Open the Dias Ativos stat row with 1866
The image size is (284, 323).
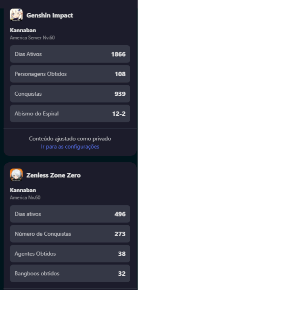70,54
